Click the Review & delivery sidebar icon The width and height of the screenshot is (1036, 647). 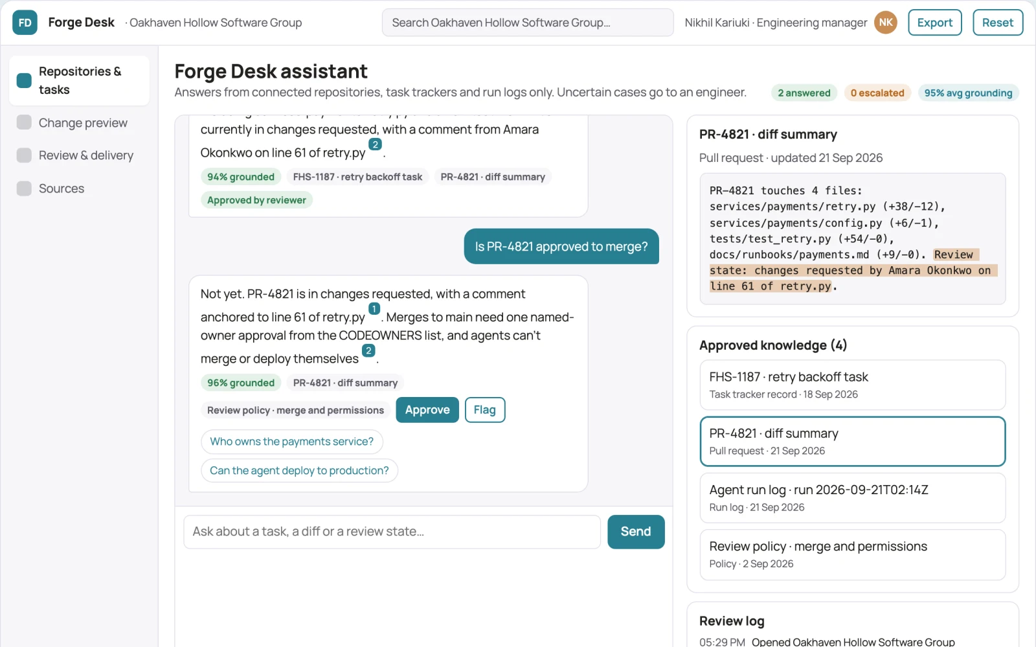24,155
